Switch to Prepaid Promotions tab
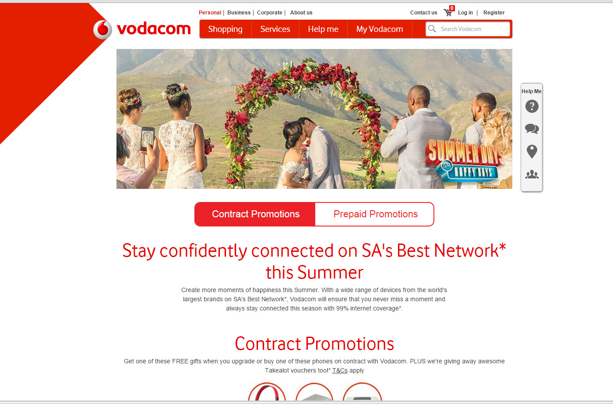 (x=375, y=214)
